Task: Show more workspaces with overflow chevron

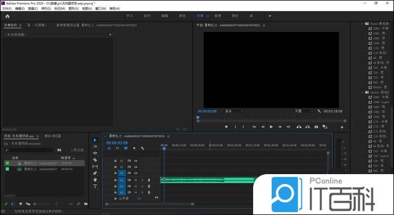Action: pos(270,16)
